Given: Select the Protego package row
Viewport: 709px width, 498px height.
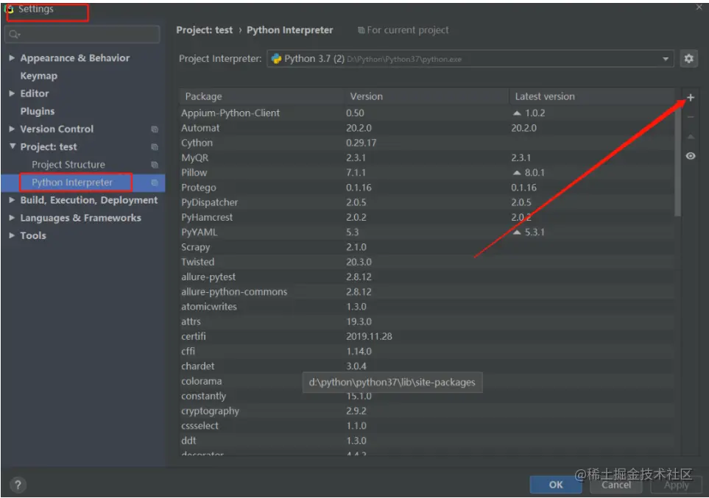Looking at the screenshot, I should point(426,188).
